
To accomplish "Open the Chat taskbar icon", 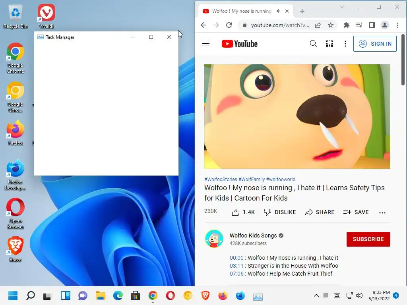I will [83, 295].
